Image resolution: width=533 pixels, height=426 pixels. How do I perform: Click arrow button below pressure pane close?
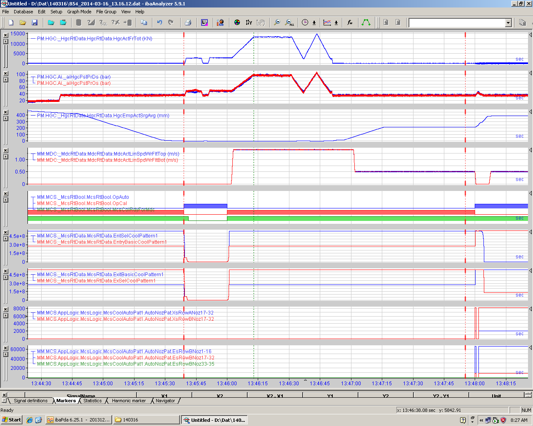click(5, 80)
